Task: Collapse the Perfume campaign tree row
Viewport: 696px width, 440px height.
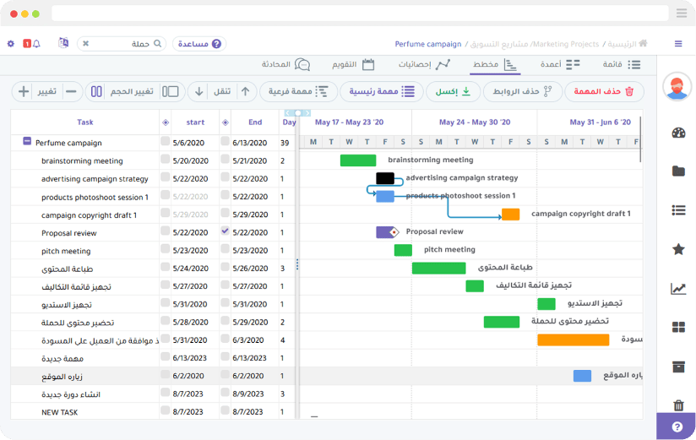Action: (27, 141)
